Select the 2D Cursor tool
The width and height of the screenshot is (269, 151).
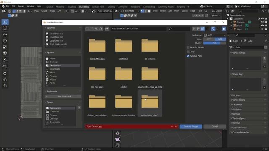(5, 28)
